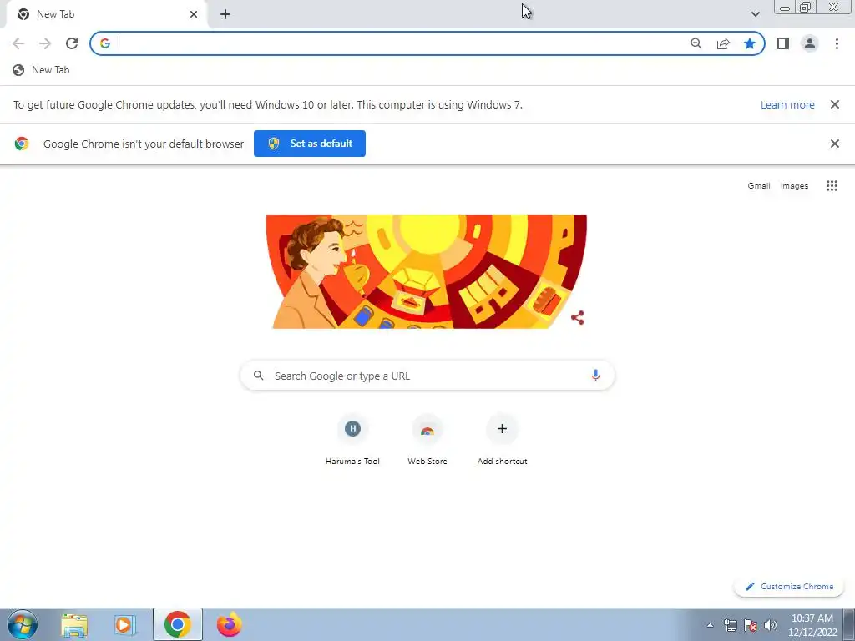Click Customize Chrome button
The height and width of the screenshot is (641, 855).
click(x=789, y=587)
